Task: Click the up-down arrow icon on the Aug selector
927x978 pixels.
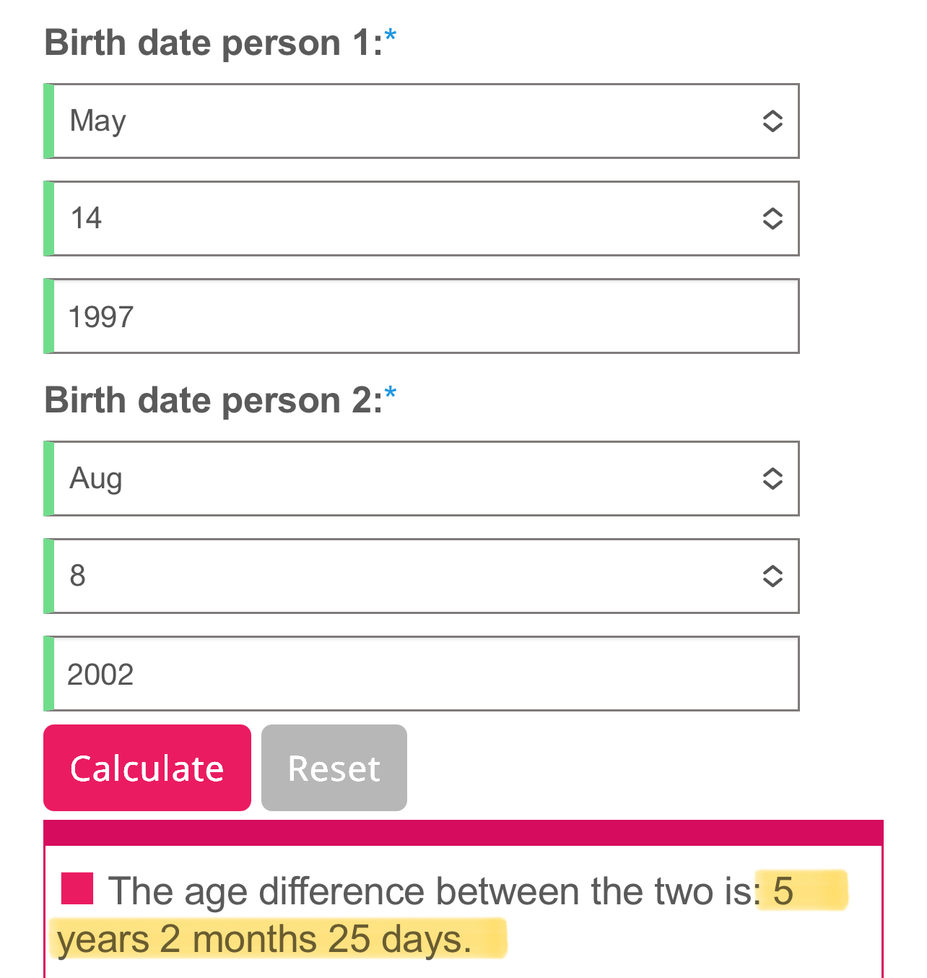Action: (x=772, y=478)
